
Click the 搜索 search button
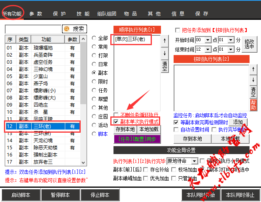coord(74,29)
